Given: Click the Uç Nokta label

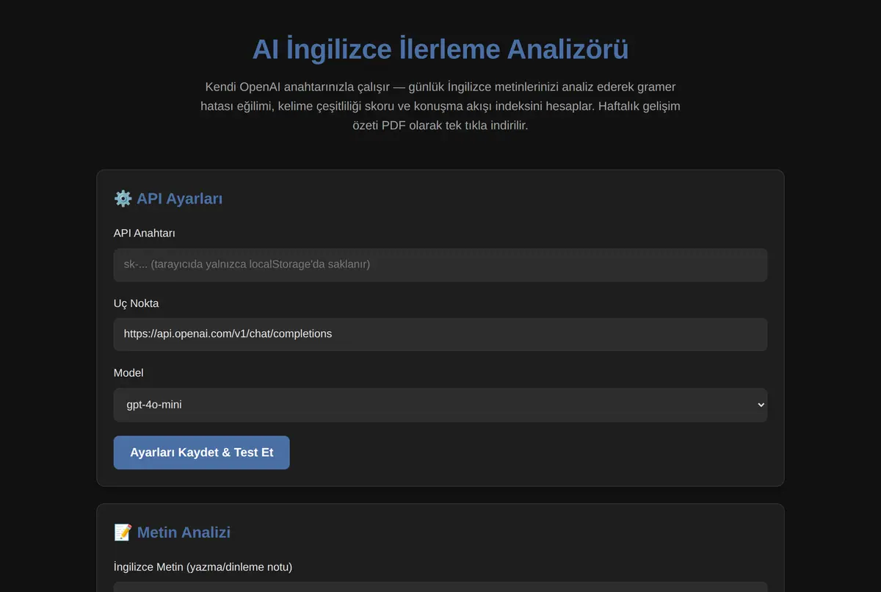Looking at the screenshot, I should coord(136,303).
